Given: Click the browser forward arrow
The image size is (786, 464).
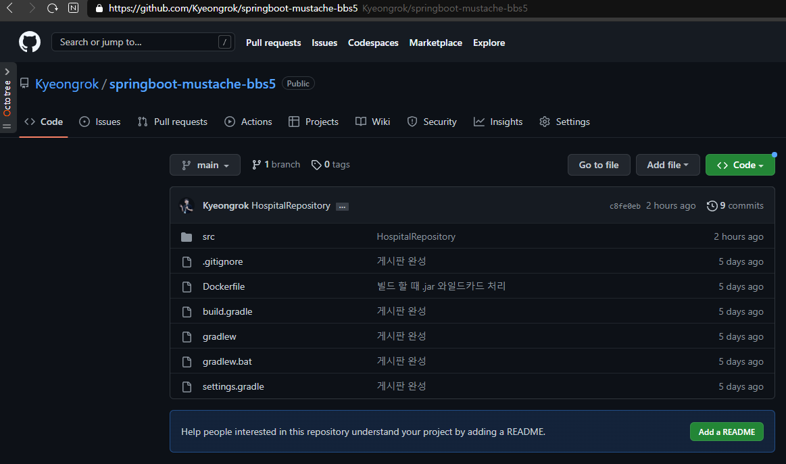Looking at the screenshot, I should 32,8.
